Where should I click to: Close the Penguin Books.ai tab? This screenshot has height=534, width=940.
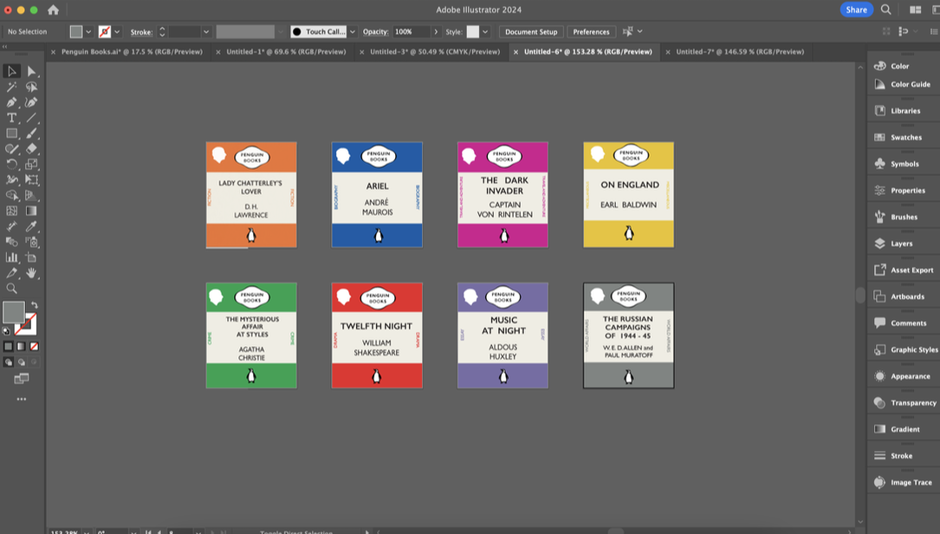[53, 52]
